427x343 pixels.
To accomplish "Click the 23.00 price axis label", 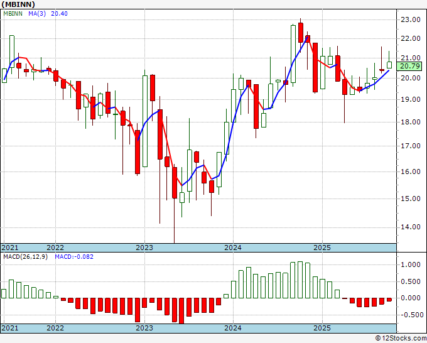I will 411,19.
